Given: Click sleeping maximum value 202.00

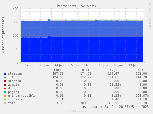Looking at the screenshot, I should (x=141, y=73).
